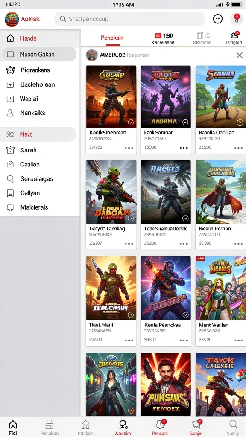246x437 pixels.
Task: Open more options for Tate Sialnua Dadek
Action: click(x=184, y=244)
